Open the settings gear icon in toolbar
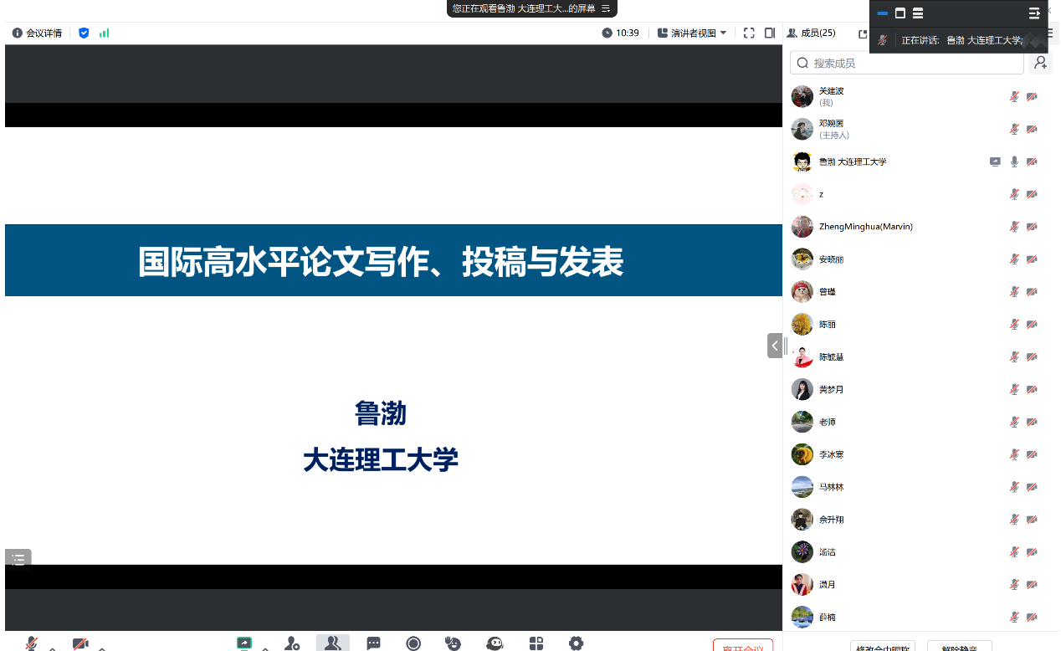Screen dimensions: 1061x651 (576, 643)
